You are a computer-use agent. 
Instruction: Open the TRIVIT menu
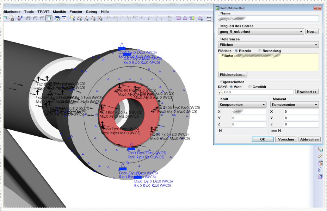43,12
